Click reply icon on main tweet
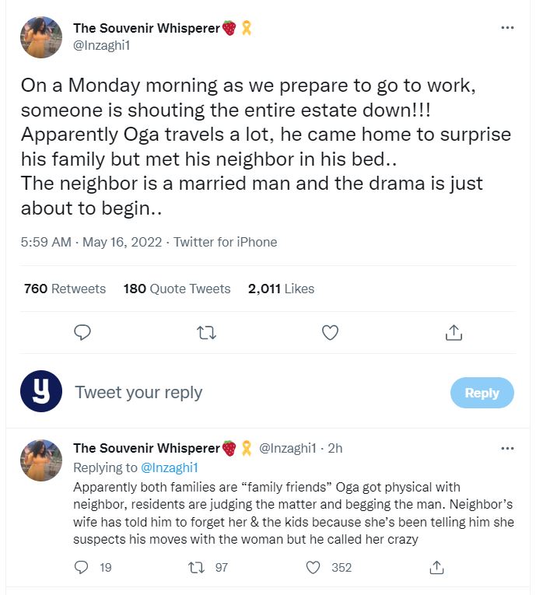 click(x=82, y=333)
